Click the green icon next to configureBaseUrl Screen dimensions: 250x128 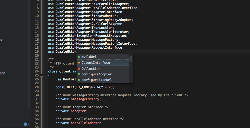point(79,80)
